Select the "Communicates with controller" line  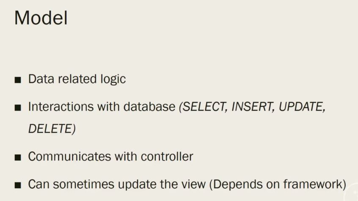coord(110,157)
